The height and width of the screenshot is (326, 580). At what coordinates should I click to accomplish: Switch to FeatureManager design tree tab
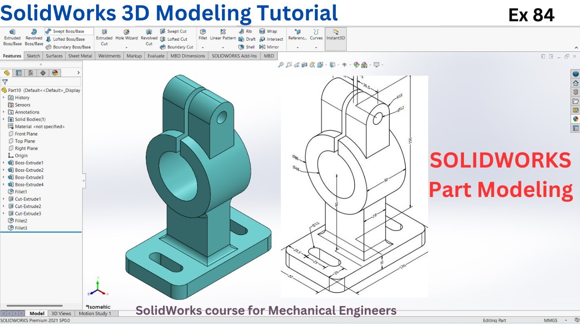(x=7, y=72)
